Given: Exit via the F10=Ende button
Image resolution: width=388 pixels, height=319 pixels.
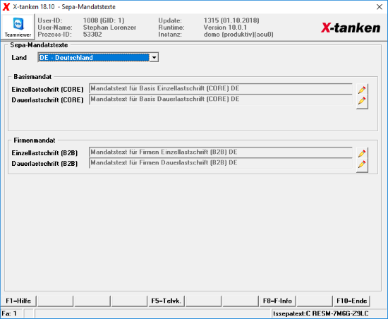Looking at the screenshot, I should [x=351, y=301].
